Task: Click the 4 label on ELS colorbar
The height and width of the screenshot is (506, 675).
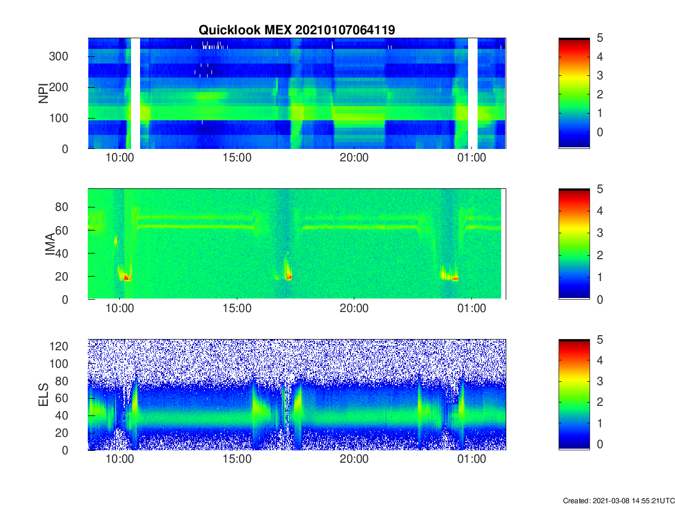Action: (x=600, y=360)
